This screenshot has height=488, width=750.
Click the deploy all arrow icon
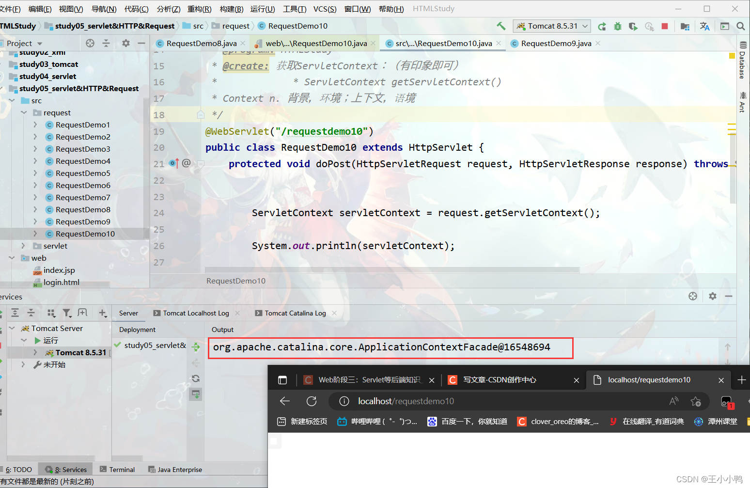(x=196, y=347)
